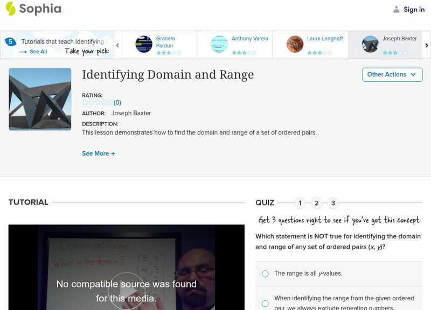Click the Sign in link

click(414, 9)
